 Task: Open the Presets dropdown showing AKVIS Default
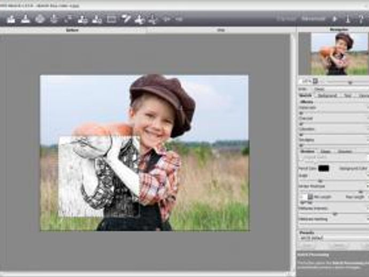coord(334,238)
